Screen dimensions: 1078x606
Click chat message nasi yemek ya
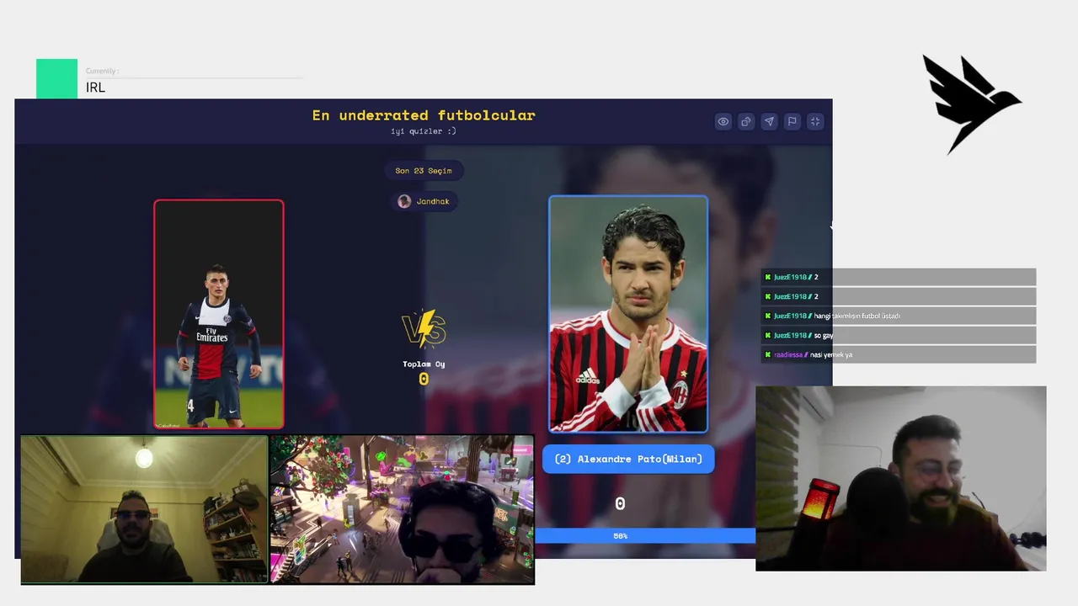click(831, 354)
